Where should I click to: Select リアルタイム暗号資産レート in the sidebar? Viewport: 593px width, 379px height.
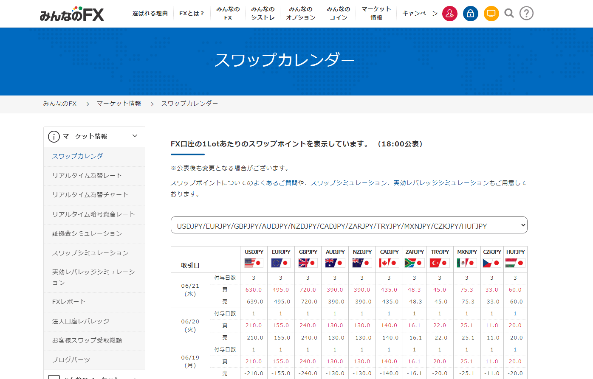pos(94,214)
